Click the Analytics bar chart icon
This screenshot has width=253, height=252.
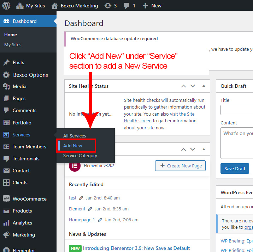click(6, 223)
